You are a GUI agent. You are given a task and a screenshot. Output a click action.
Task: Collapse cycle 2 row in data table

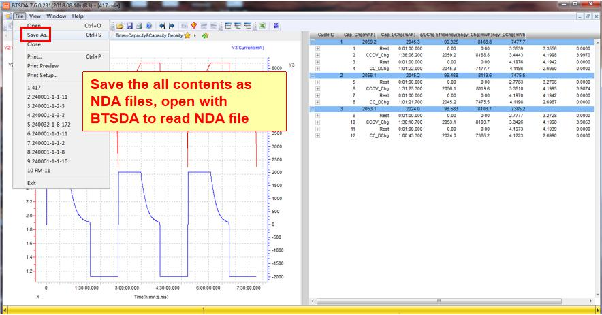(313, 76)
